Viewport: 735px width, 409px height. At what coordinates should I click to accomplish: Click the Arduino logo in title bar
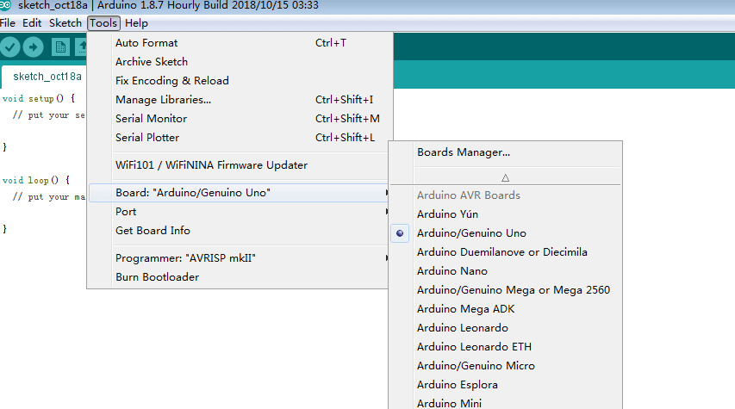coord(5,5)
